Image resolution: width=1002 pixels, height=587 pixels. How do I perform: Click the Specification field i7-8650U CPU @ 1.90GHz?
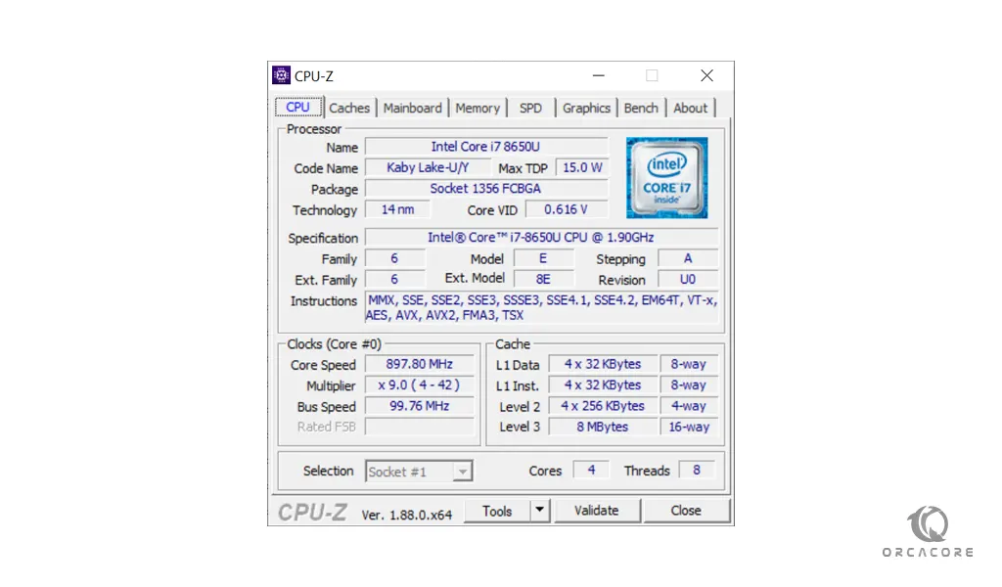coord(541,238)
